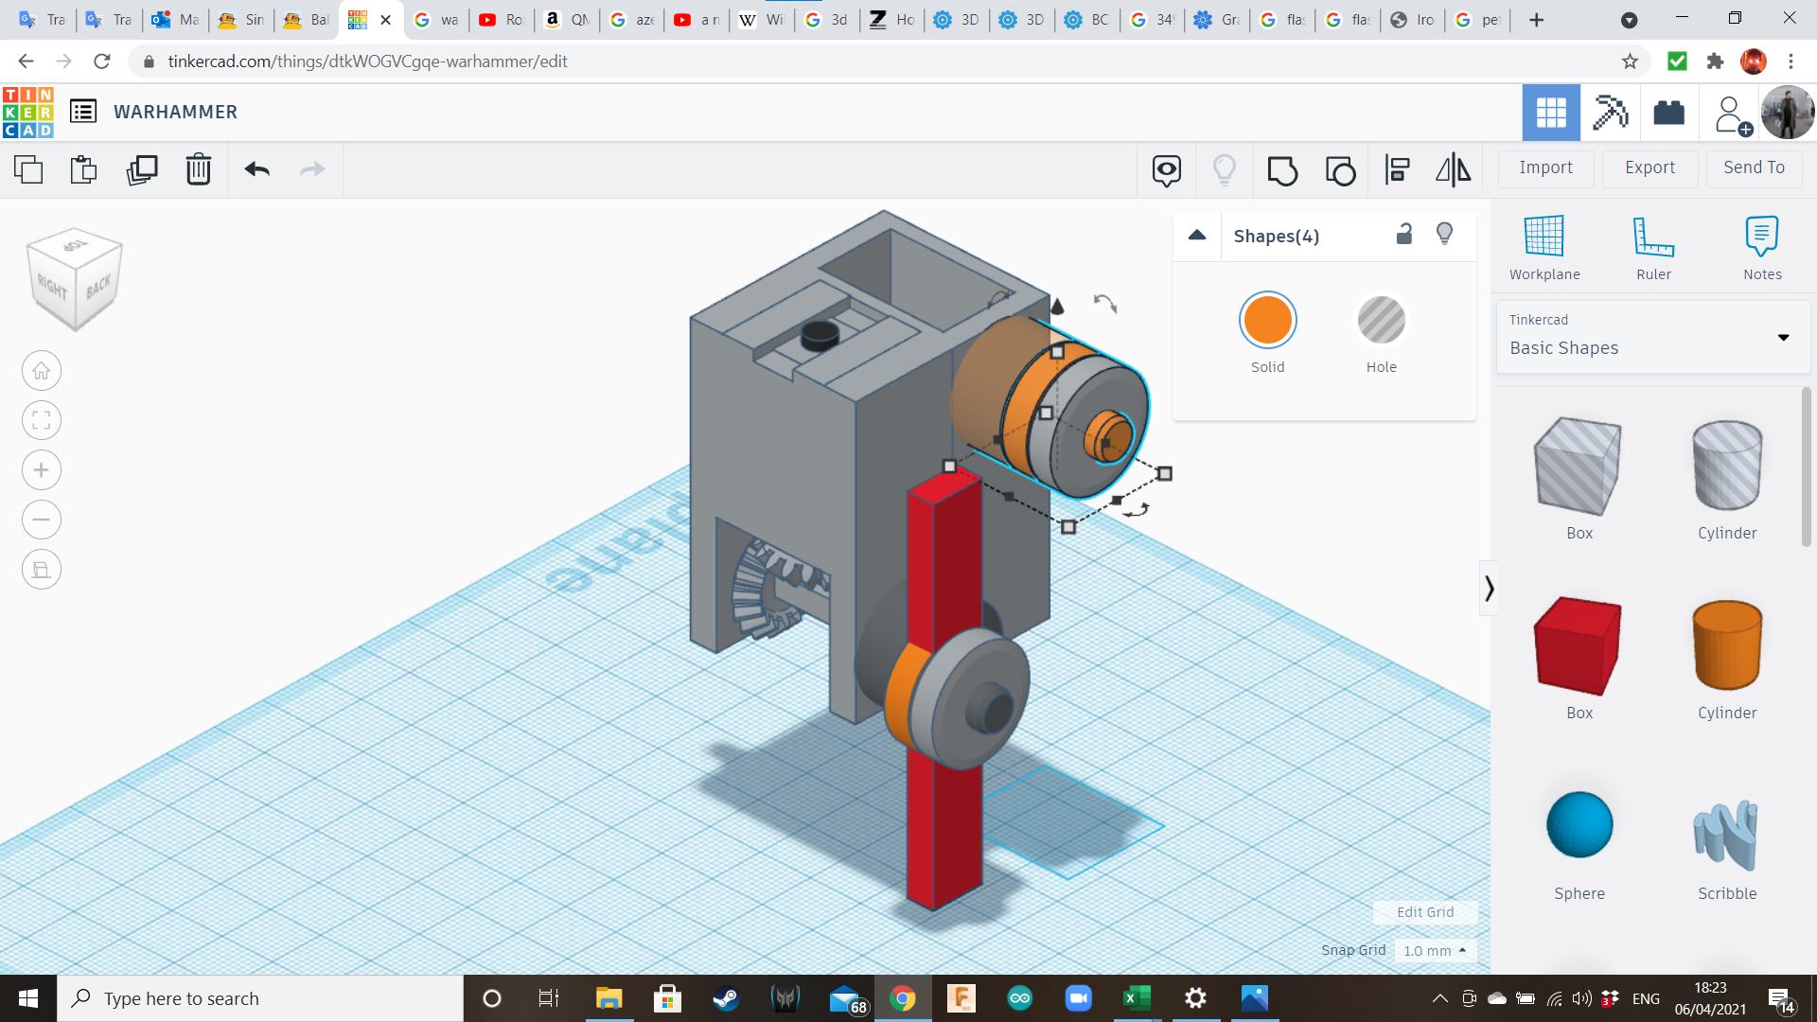Viewport: 1817px width, 1022px height.
Task: Collapse the Shapes(4) inspector panel
Action: [1197, 236]
